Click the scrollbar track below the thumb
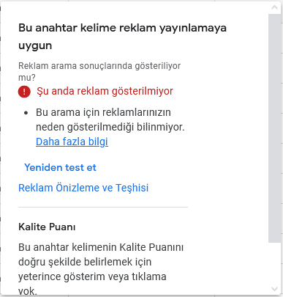This screenshot has height=297, width=283. click(275, 263)
